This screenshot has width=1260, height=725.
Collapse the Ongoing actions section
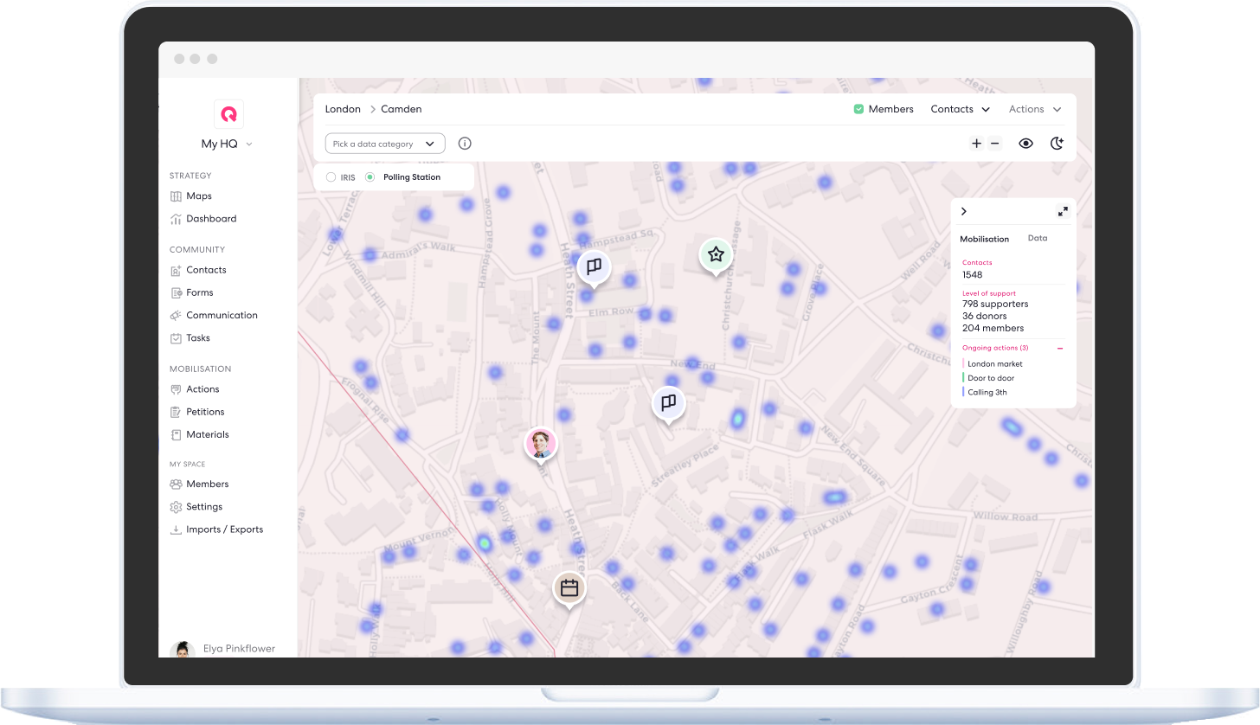coord(1060,348)
